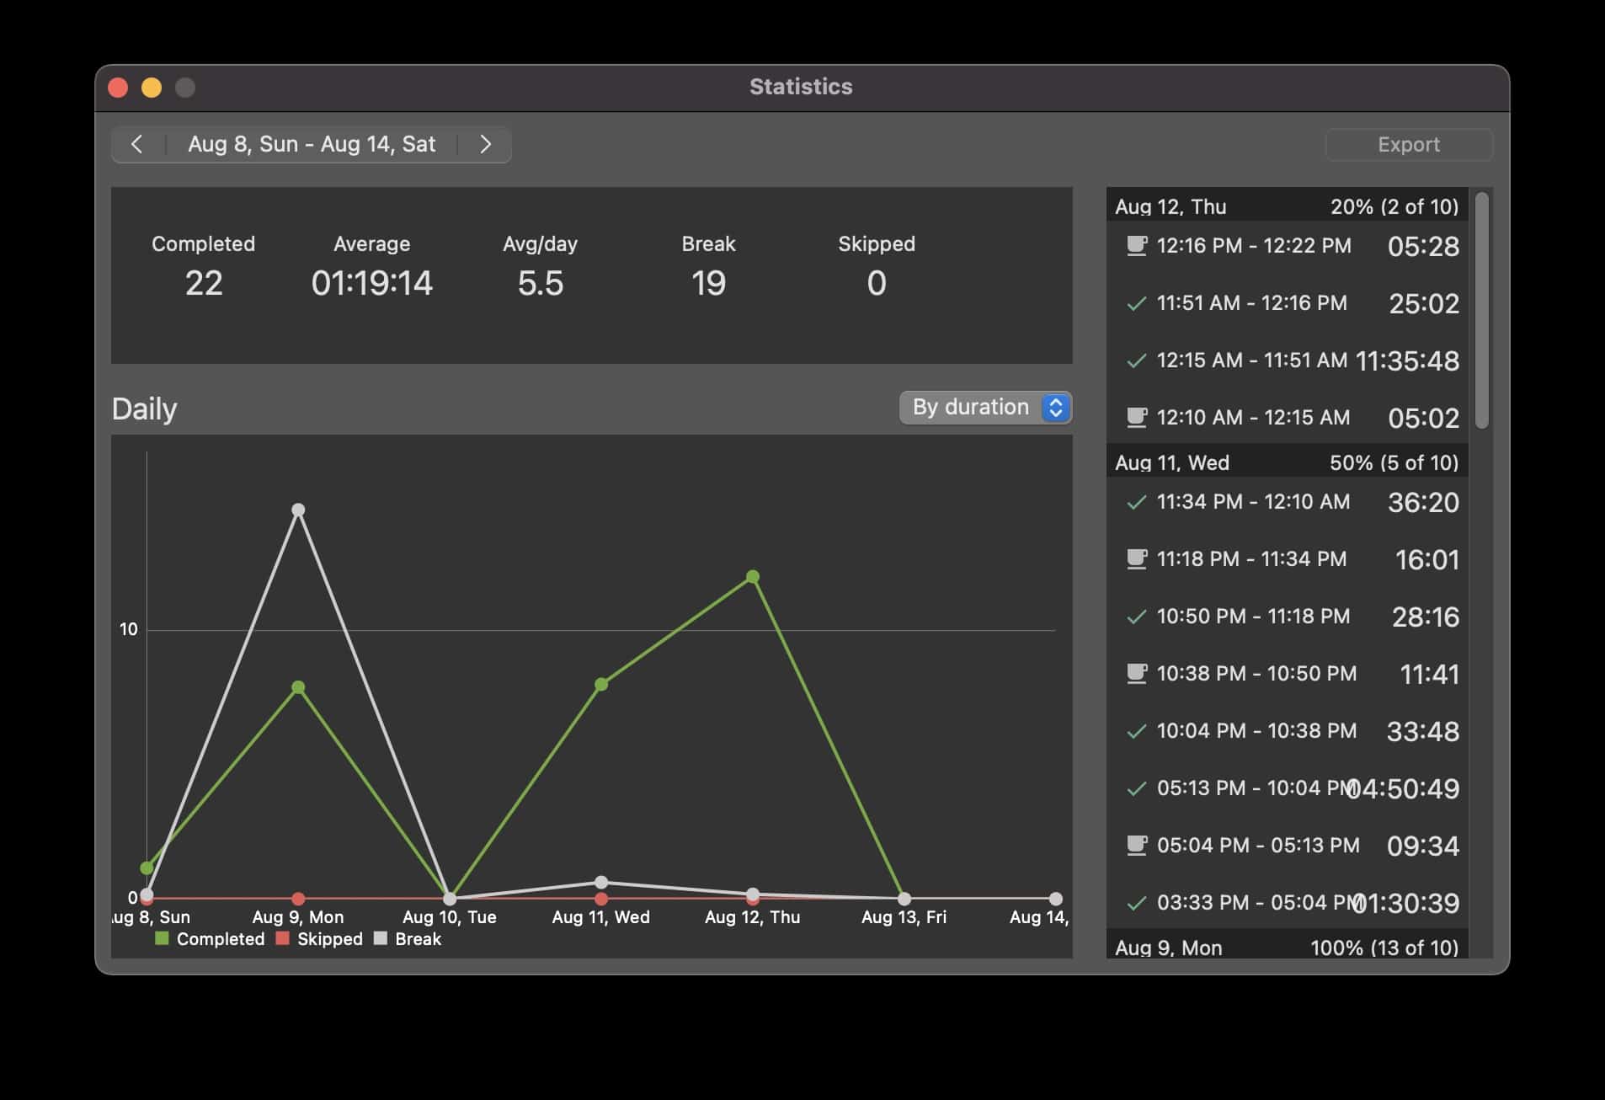
Task: Click the Skipped value 0
Action: [x=877, y=283]
